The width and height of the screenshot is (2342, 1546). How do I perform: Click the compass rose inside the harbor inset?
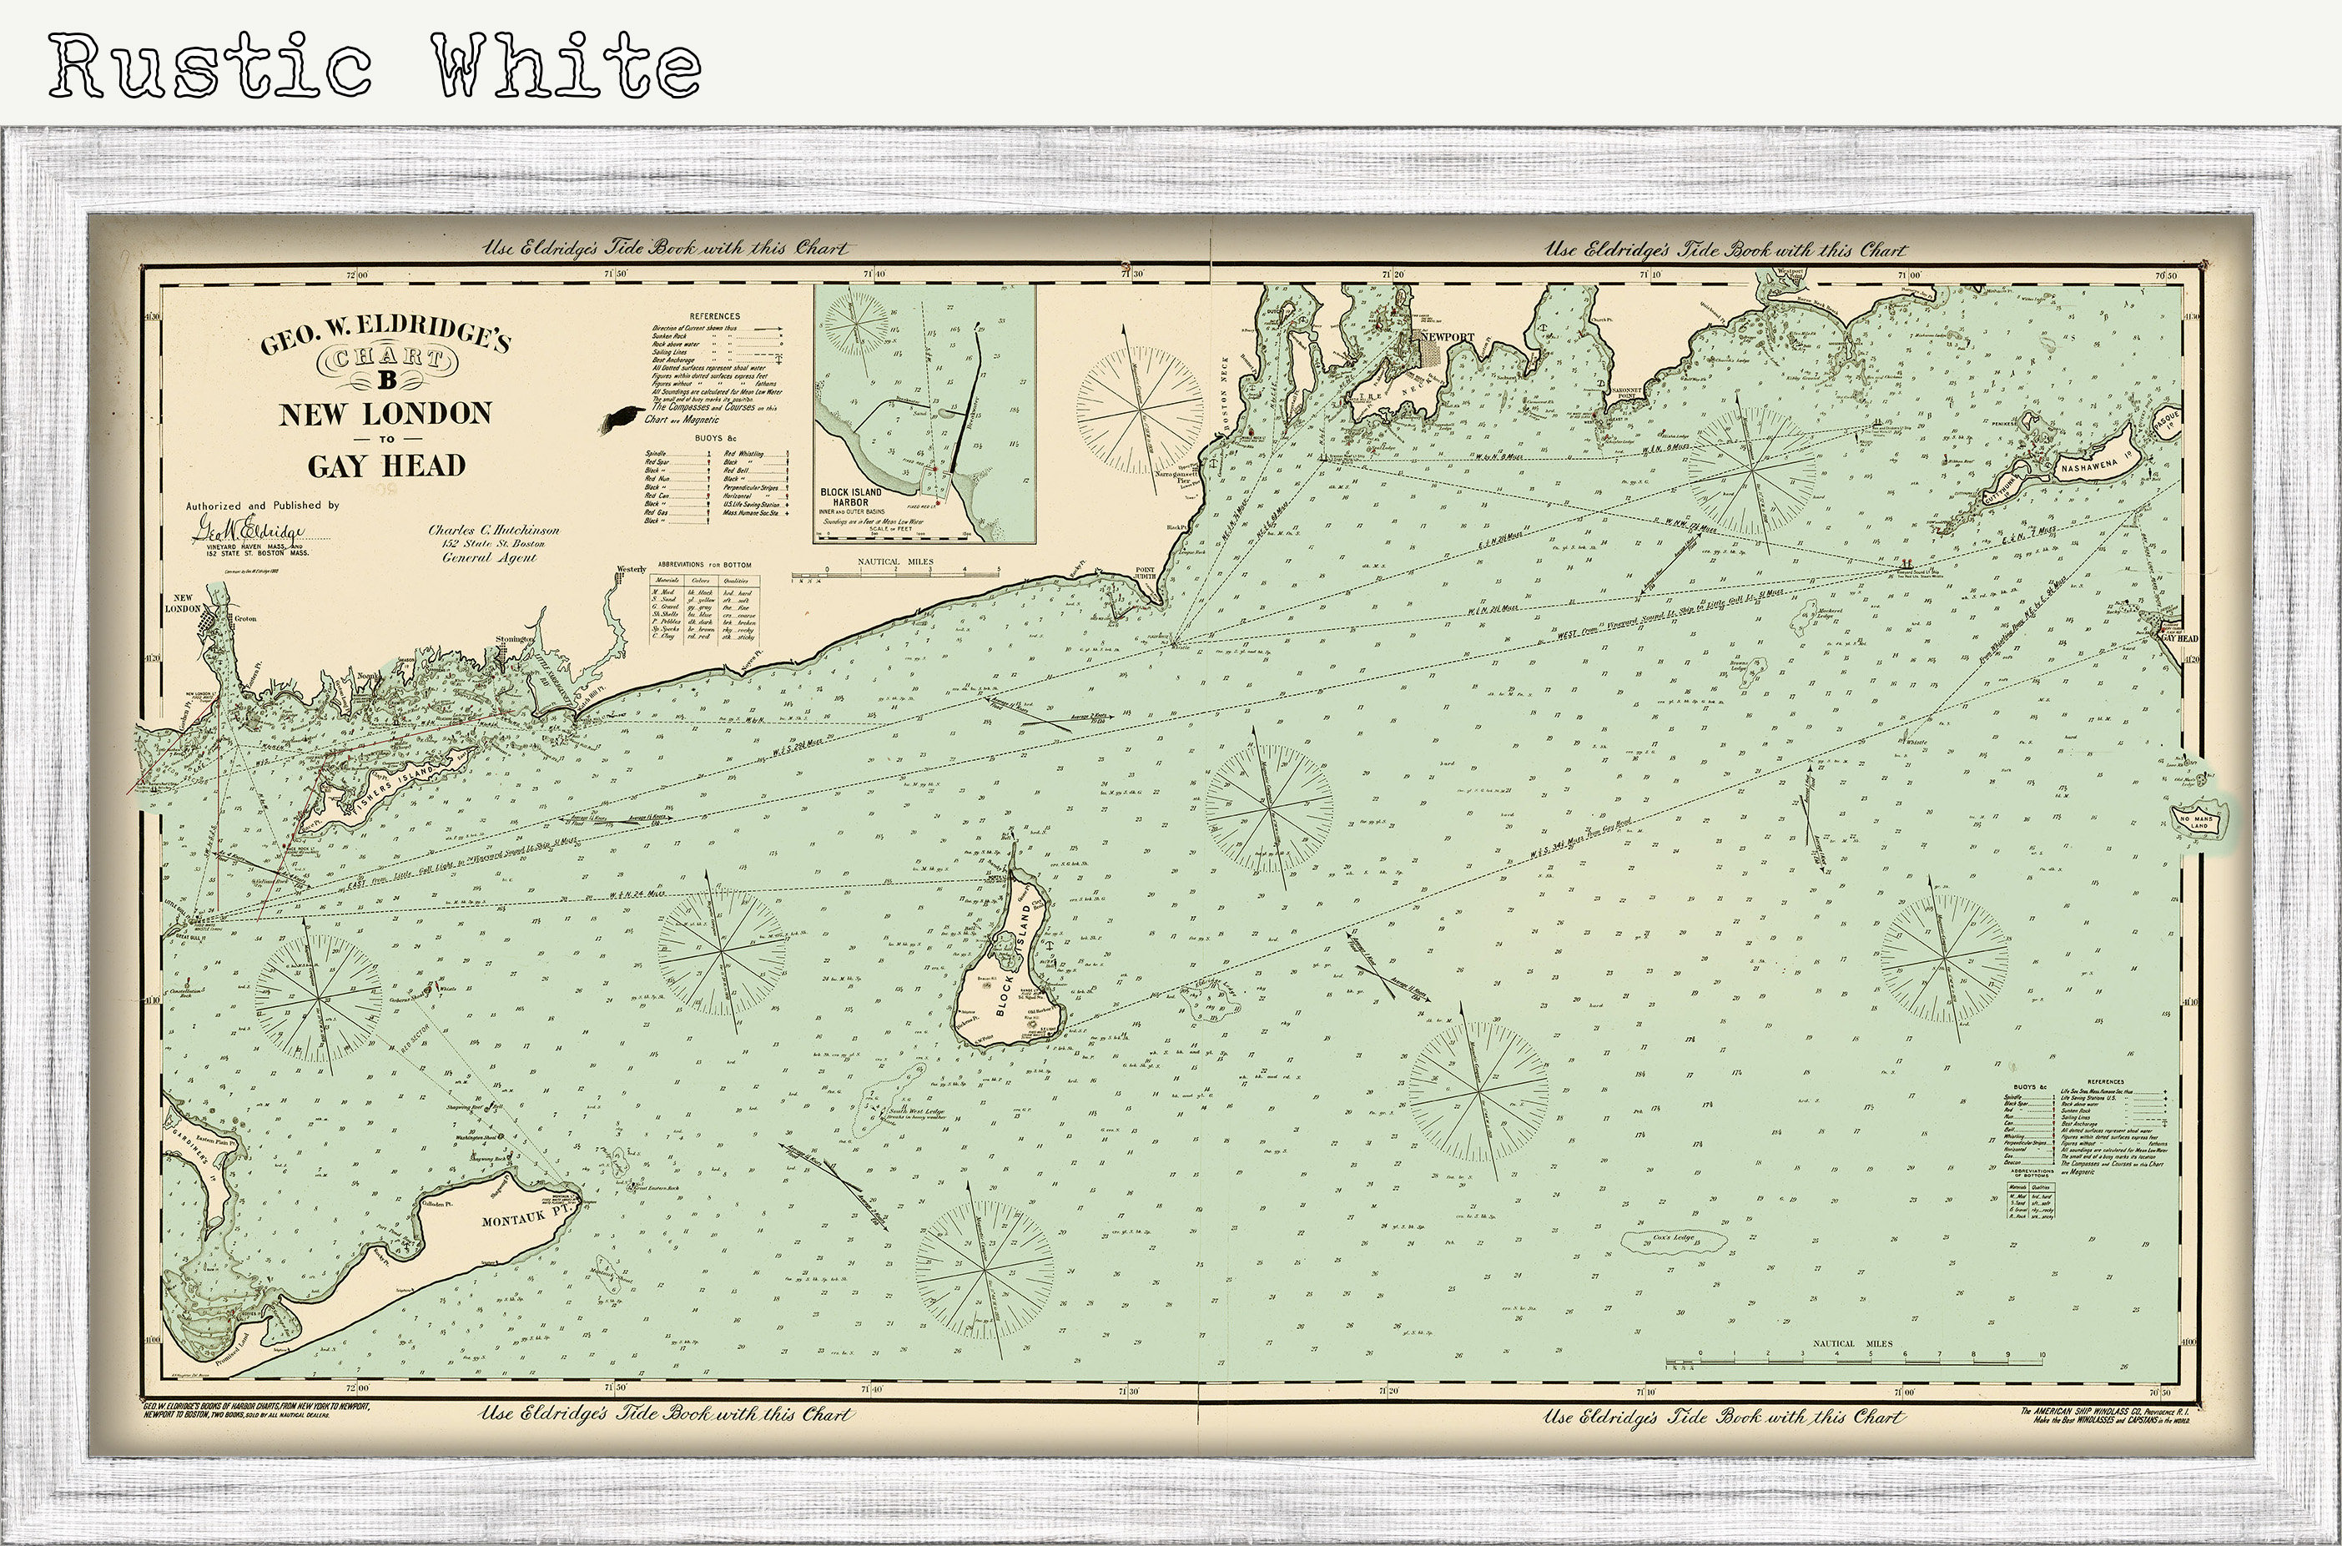point(857,324)
